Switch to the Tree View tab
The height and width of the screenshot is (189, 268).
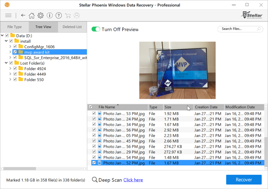pyautogui.click(x=43, y=27)
